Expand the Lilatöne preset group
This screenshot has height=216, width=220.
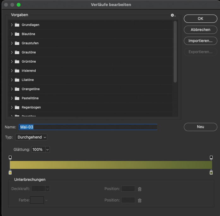pyautogui.click(x=12, y=80)
